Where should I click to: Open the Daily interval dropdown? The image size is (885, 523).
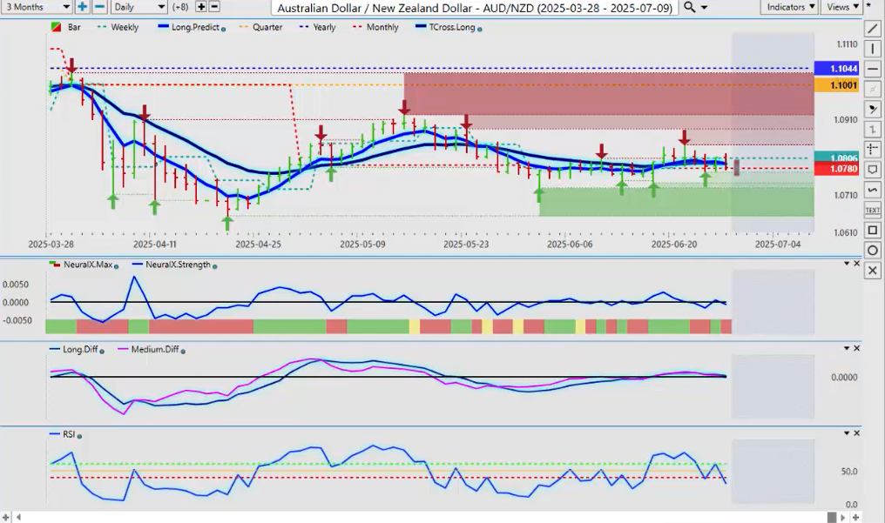[138, 7]
